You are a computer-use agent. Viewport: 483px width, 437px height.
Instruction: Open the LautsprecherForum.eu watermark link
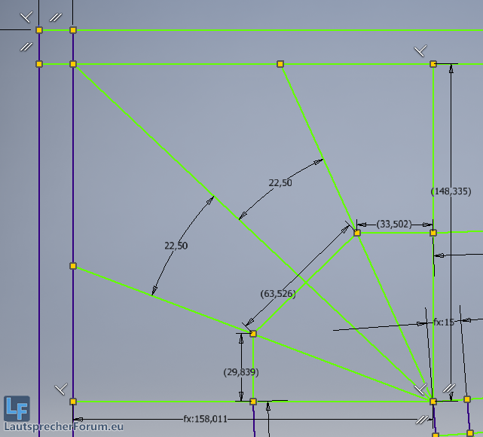click(63, 427)
